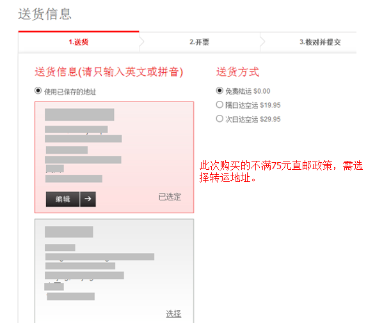Click the redacted name in first address card

[79, 115]
